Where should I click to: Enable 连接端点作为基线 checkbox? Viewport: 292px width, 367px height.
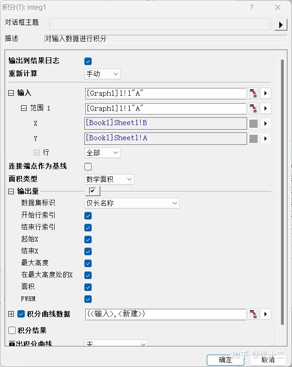pos(88,167)
